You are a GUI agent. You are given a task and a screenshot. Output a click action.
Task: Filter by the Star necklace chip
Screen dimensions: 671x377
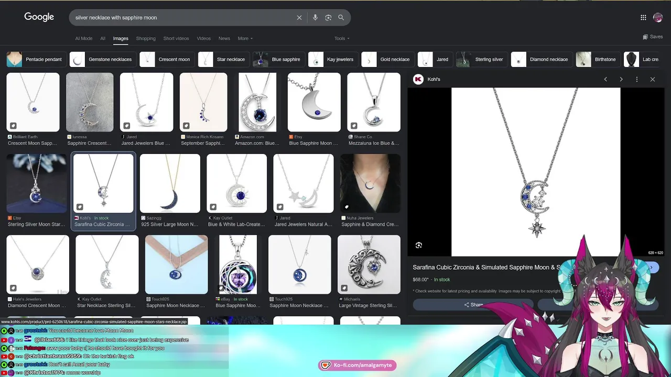click(223, 59)
